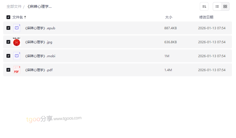Sort files by 文件名 arrow
Viewport: 236px width, 138px height.
[25, 17]
